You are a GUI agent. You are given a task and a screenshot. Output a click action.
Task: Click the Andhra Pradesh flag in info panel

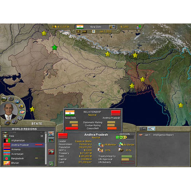coord(63,136)
